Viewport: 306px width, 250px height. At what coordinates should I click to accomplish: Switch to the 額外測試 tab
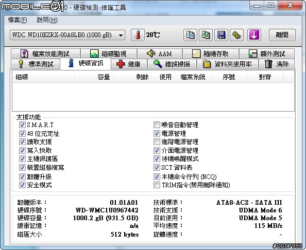267,53
